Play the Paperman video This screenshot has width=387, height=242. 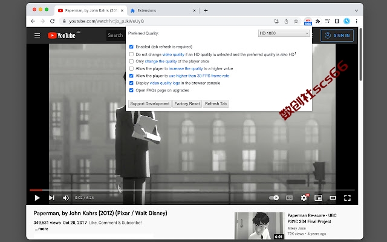pos(37,198)
